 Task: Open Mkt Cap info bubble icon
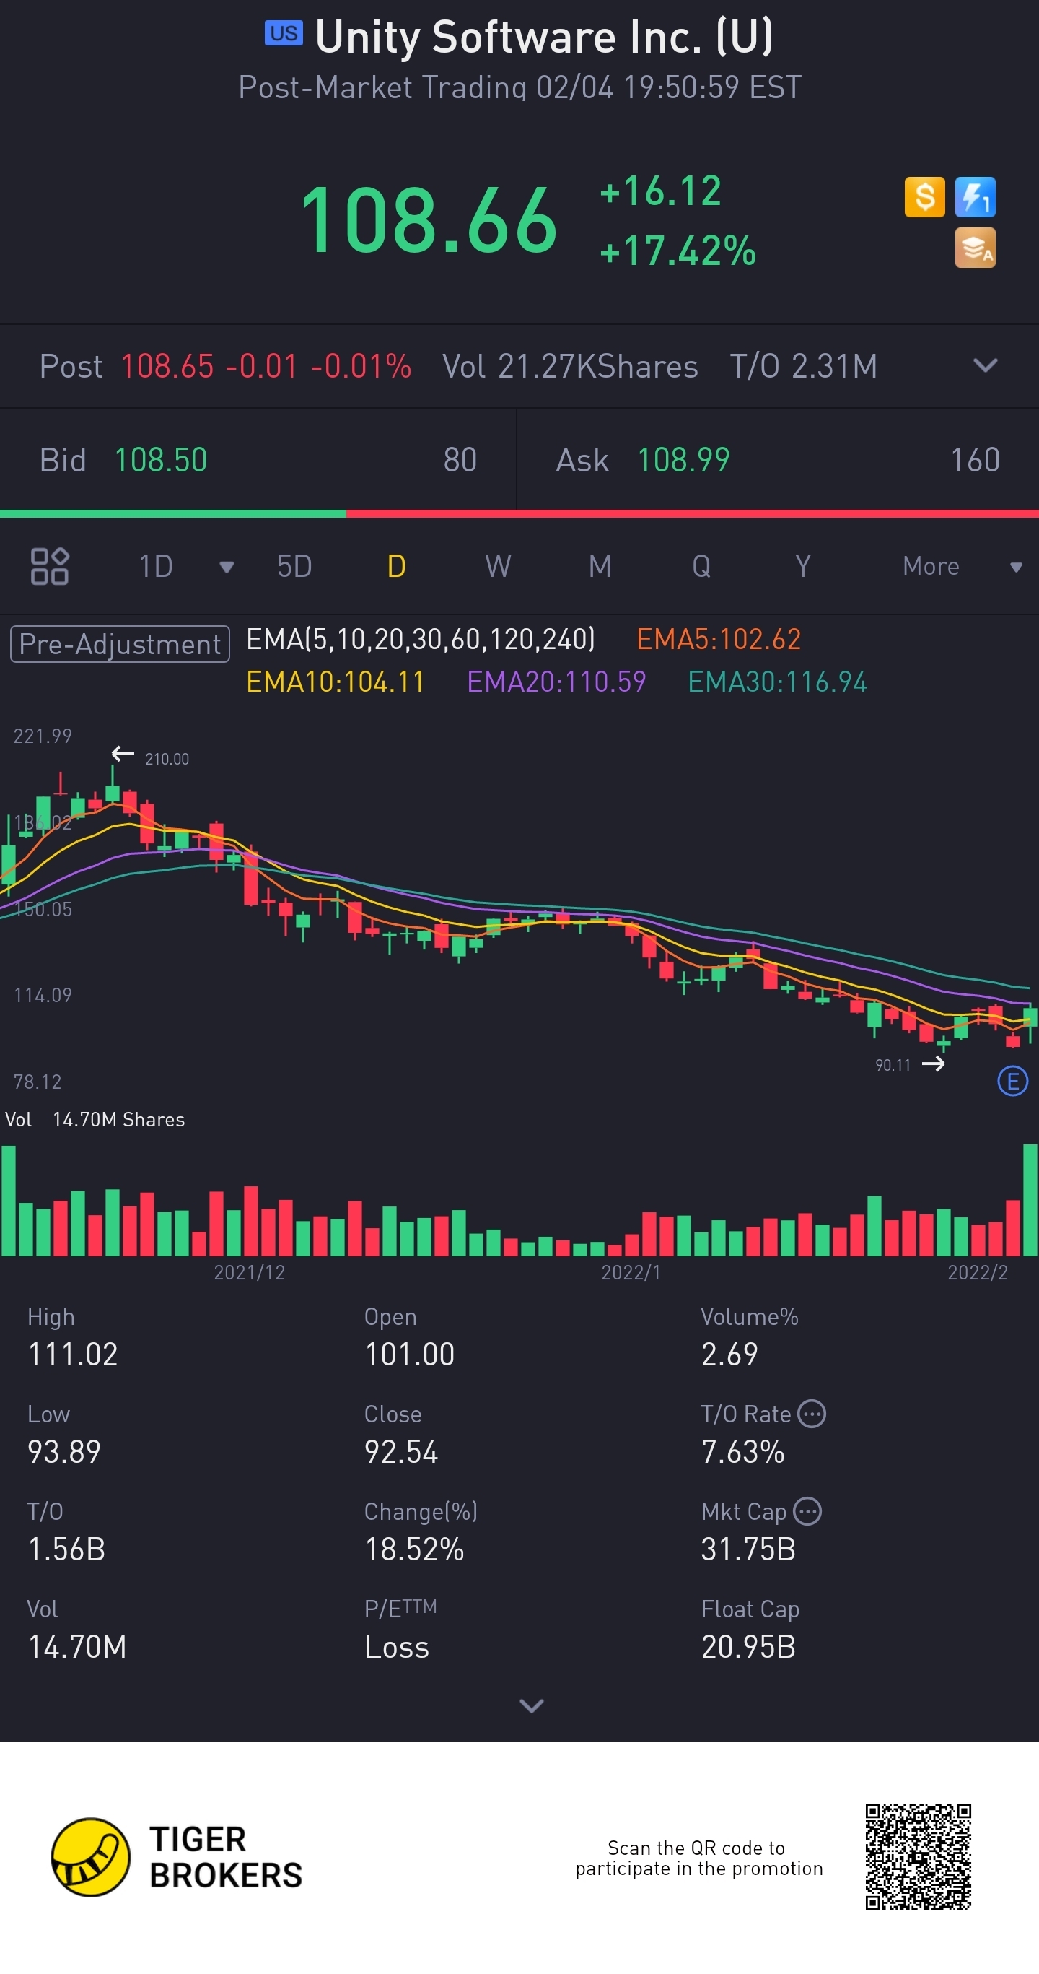coord(807,1511)
